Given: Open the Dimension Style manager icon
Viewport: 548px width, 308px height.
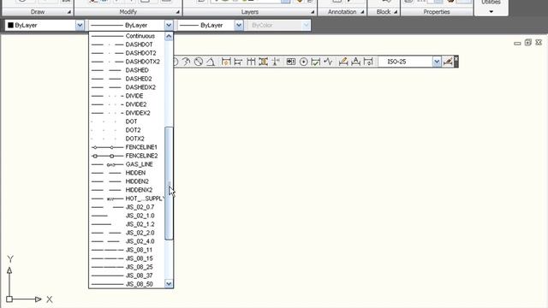Looking at the screenshot, I should [447, 62].
